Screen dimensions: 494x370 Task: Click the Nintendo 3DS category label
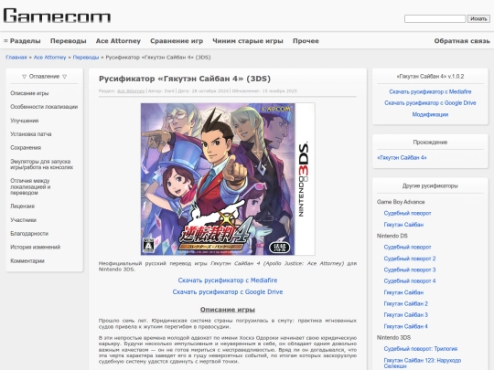pyautogui.click(x=393, y=338)
